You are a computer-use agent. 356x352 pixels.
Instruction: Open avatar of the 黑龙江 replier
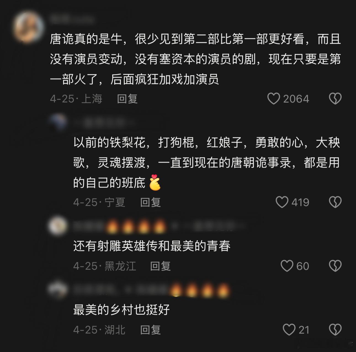[58, 226]
